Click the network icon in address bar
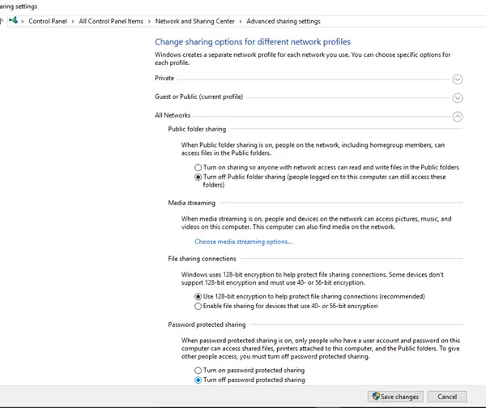The height and width of the screenshot is (408, 486). [x=13, y=20]
